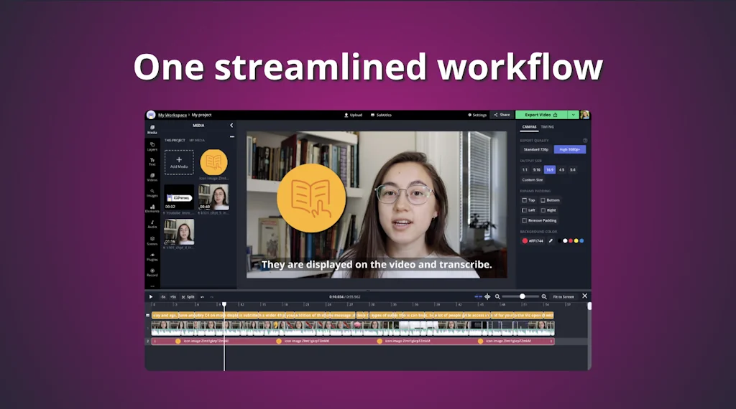Select Standard 720p export quality
Image resolution: width=736 pixels, height=409 pixels.
535,149
